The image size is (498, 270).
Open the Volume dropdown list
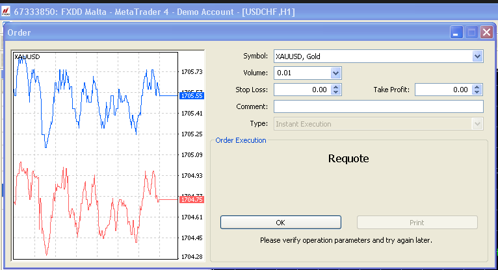point(335,73)
